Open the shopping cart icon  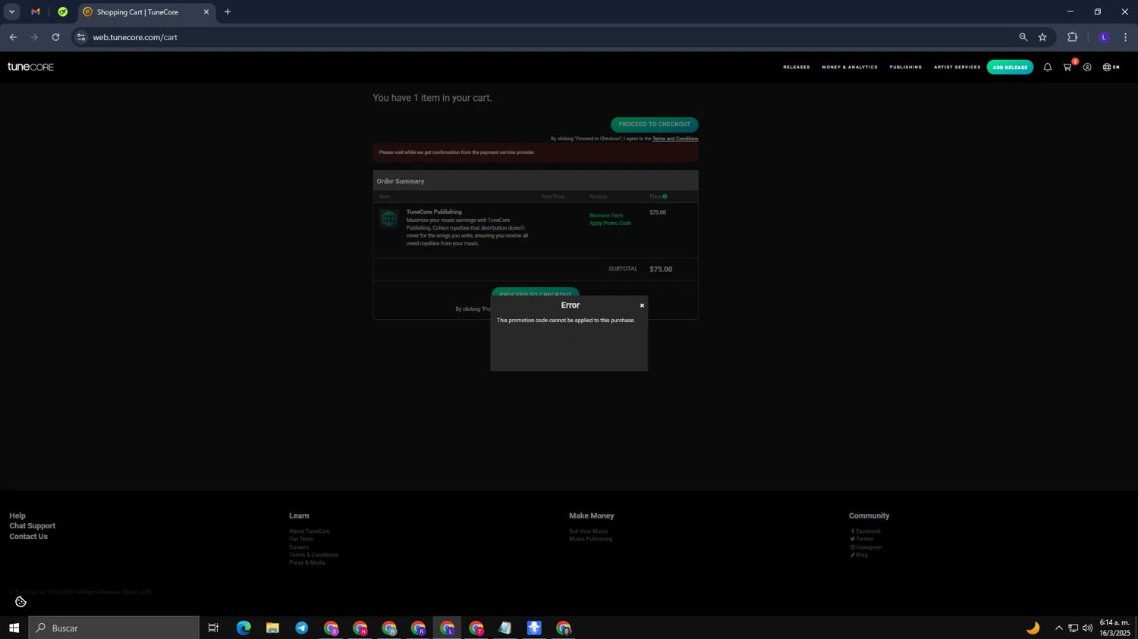coord(1067,67)
